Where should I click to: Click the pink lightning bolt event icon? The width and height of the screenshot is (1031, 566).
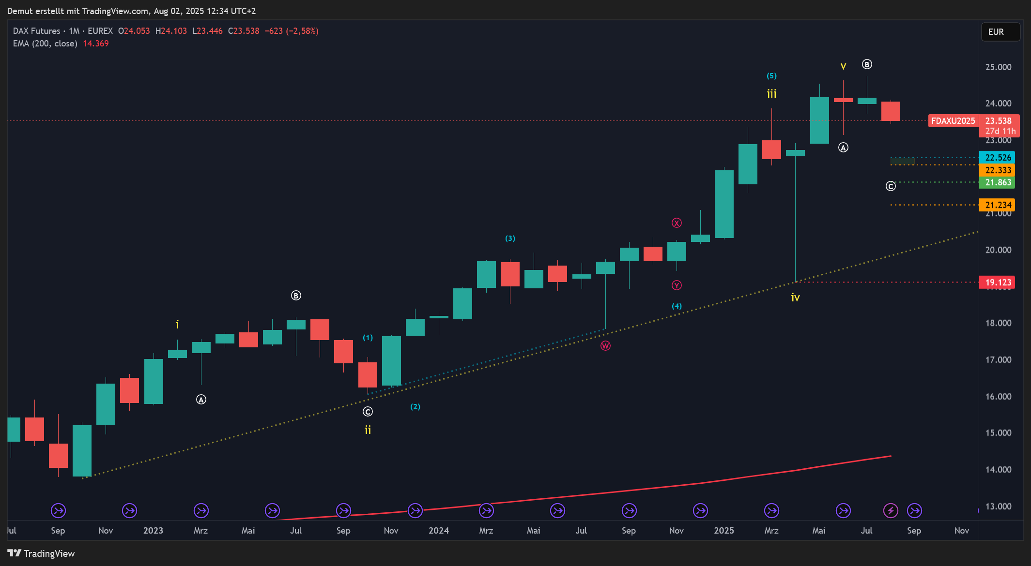point(891,510)
